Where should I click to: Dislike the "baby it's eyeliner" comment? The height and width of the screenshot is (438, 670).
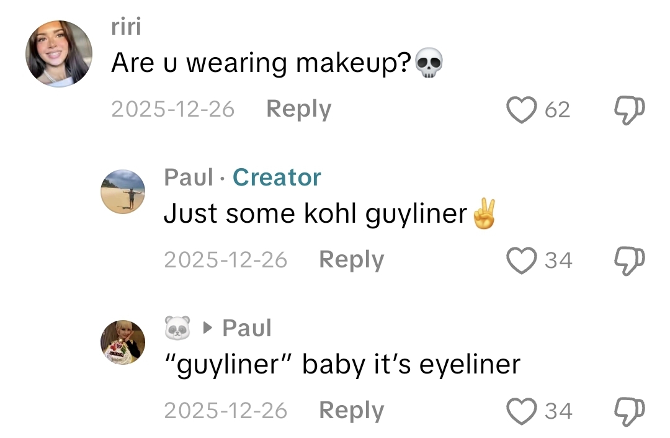pos(630,411)
